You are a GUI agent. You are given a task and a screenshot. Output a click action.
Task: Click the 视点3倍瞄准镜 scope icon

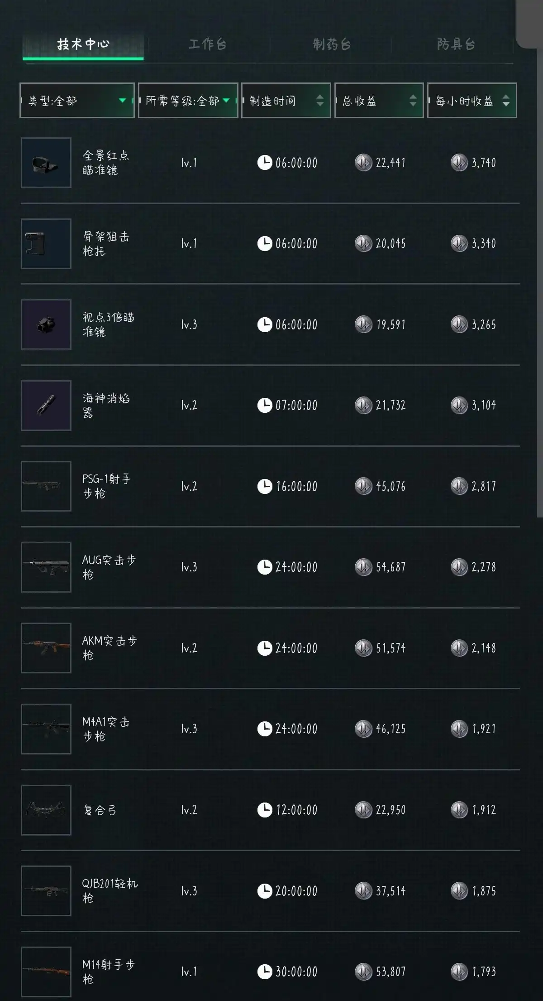(46, 324)
